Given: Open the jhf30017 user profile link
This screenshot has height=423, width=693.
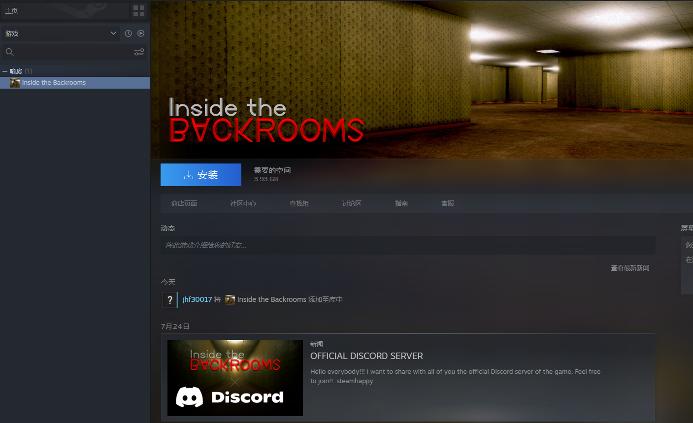Looking at the screenshot, I should tap(197, 299).
